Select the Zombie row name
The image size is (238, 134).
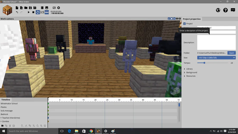click(6, 121)
